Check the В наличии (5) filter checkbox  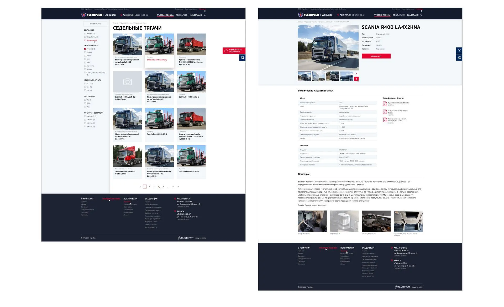pyautogui.click(x=85, y=40)
